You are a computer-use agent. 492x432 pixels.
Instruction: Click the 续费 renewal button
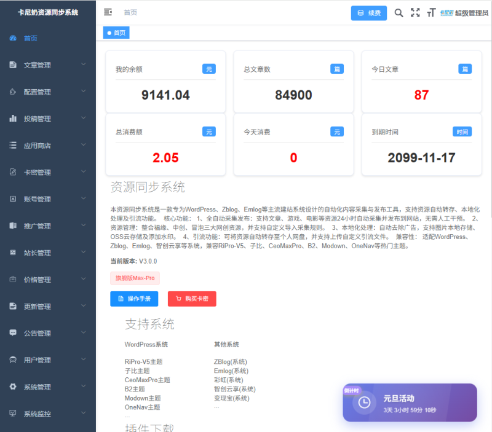[x=369, y=12]
